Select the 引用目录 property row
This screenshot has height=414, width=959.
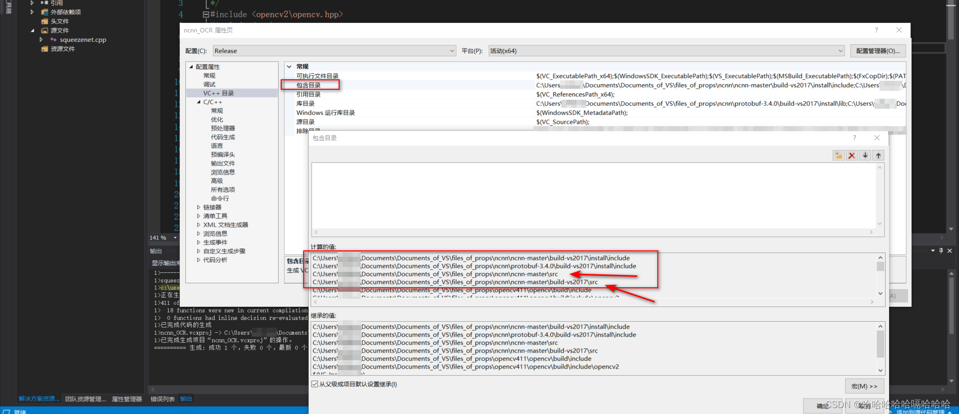[595, 94]
